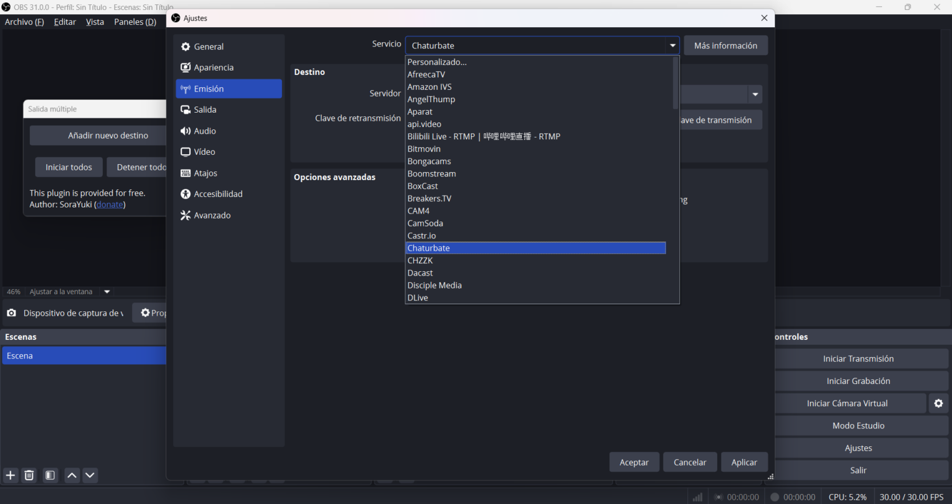Open scene filters icon

(x=50, y=476)
